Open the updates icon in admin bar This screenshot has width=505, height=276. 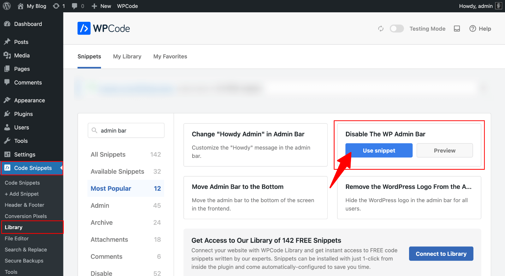(56, 6)
